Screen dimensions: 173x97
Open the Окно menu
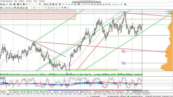pos(35,1)
